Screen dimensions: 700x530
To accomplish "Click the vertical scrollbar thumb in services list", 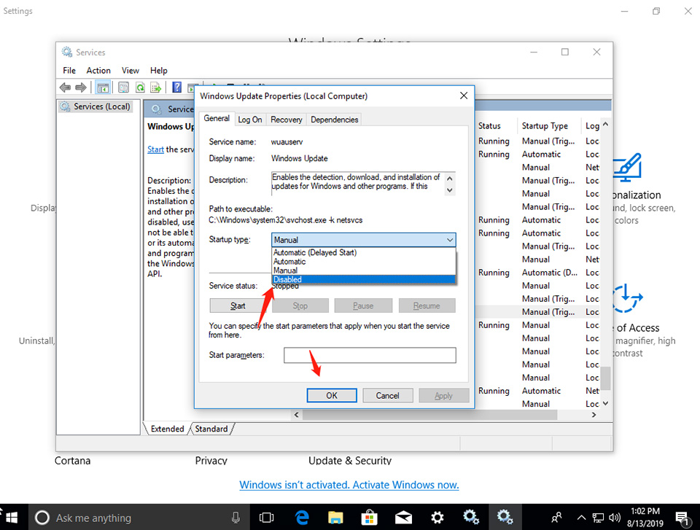I will point(605,378).
